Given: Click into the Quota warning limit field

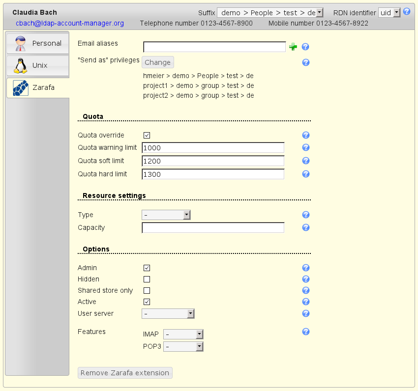Looking at the screenshot, I should coord(213,148).
